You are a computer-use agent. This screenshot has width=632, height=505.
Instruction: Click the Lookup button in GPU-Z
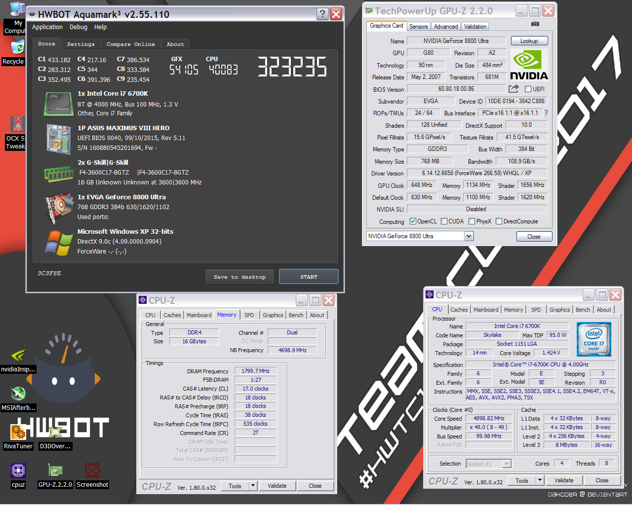pos(529,41)
